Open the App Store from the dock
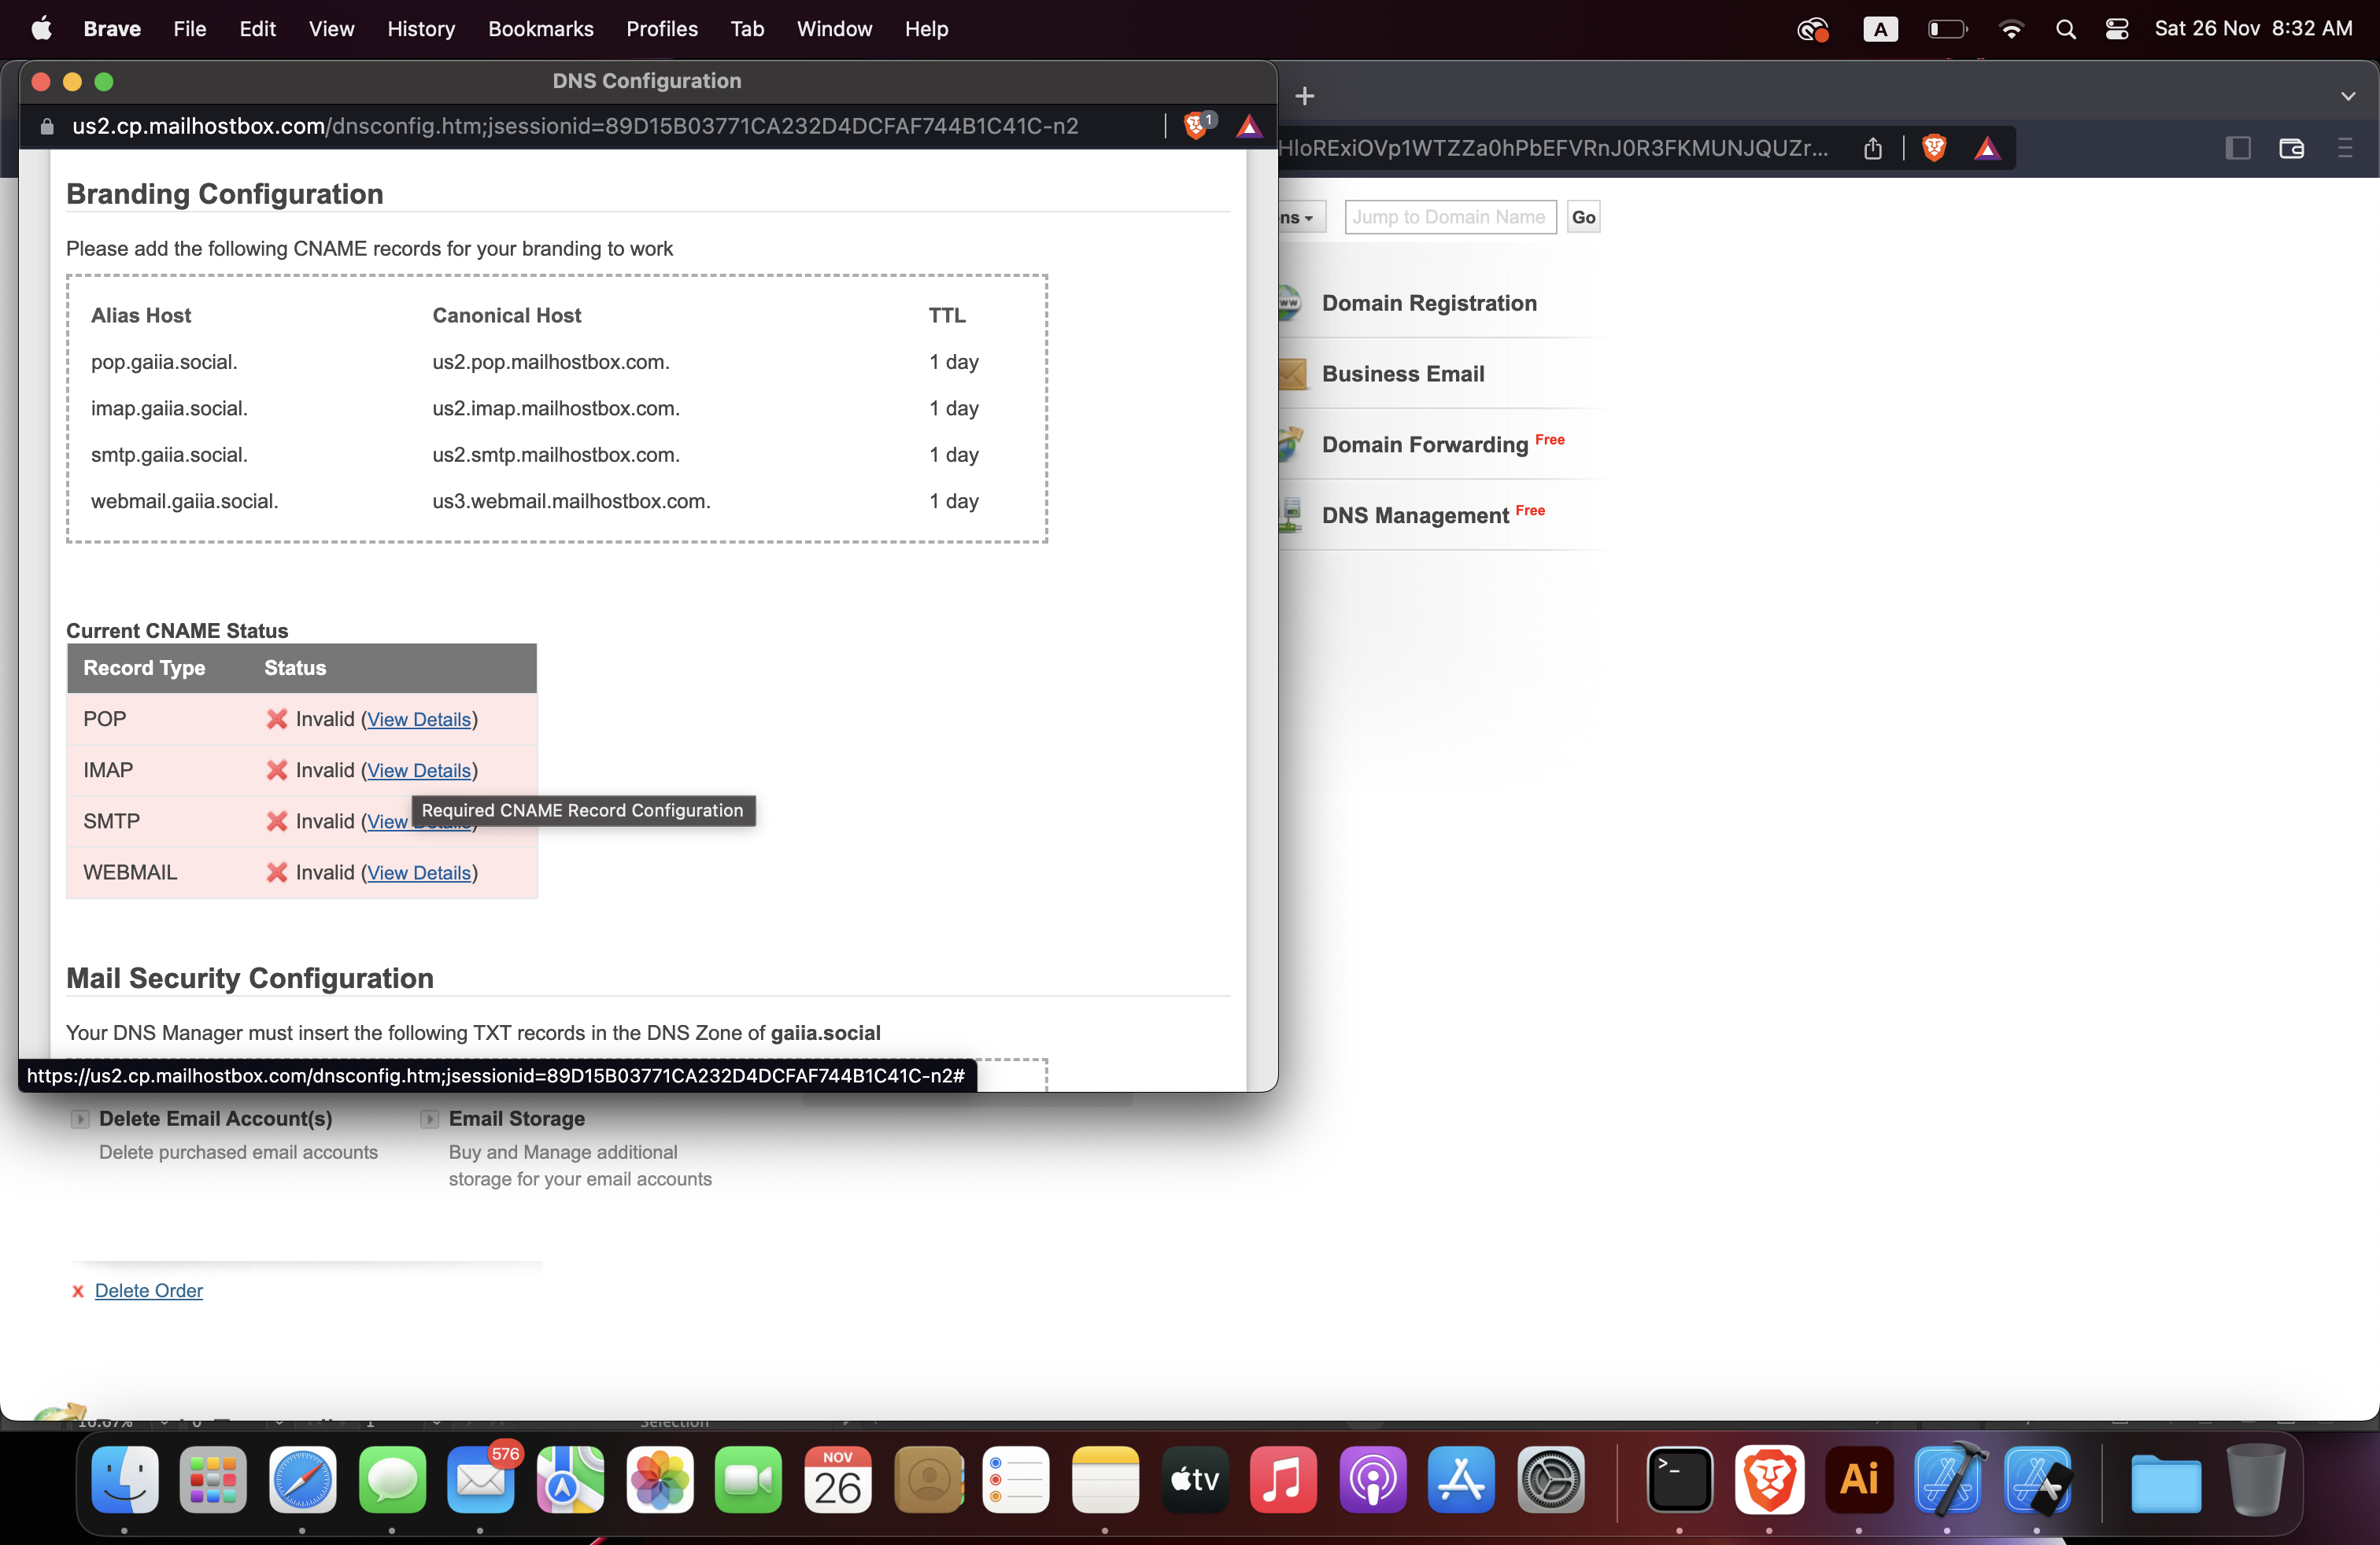Screen dimensions: 2380x1545 [x=1462, y=1479]
